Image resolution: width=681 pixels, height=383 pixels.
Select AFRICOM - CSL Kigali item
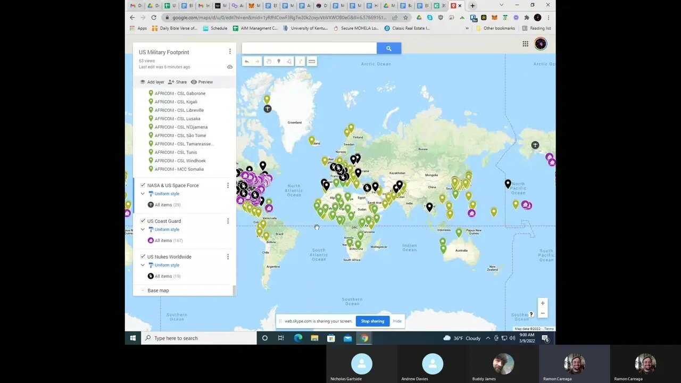click(x=176, y=102)
